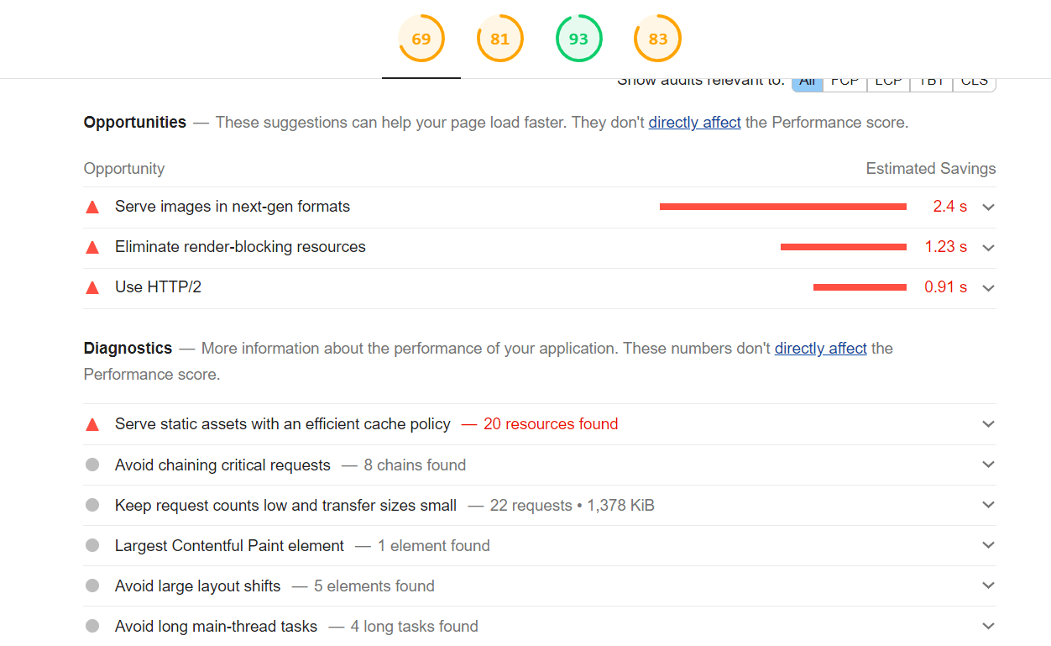Click the 2.4 s red savings bar
Viewport: 1051px width, 646px height.
pos(782,207)
